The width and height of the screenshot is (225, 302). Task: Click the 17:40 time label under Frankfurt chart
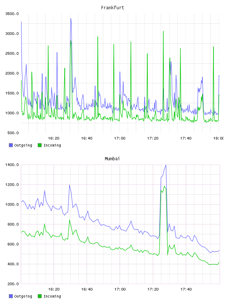[186, 138]
